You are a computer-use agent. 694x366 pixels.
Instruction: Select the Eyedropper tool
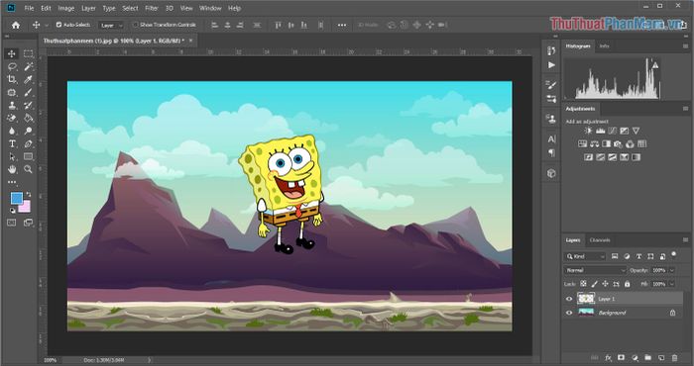(x=29, y=79)
